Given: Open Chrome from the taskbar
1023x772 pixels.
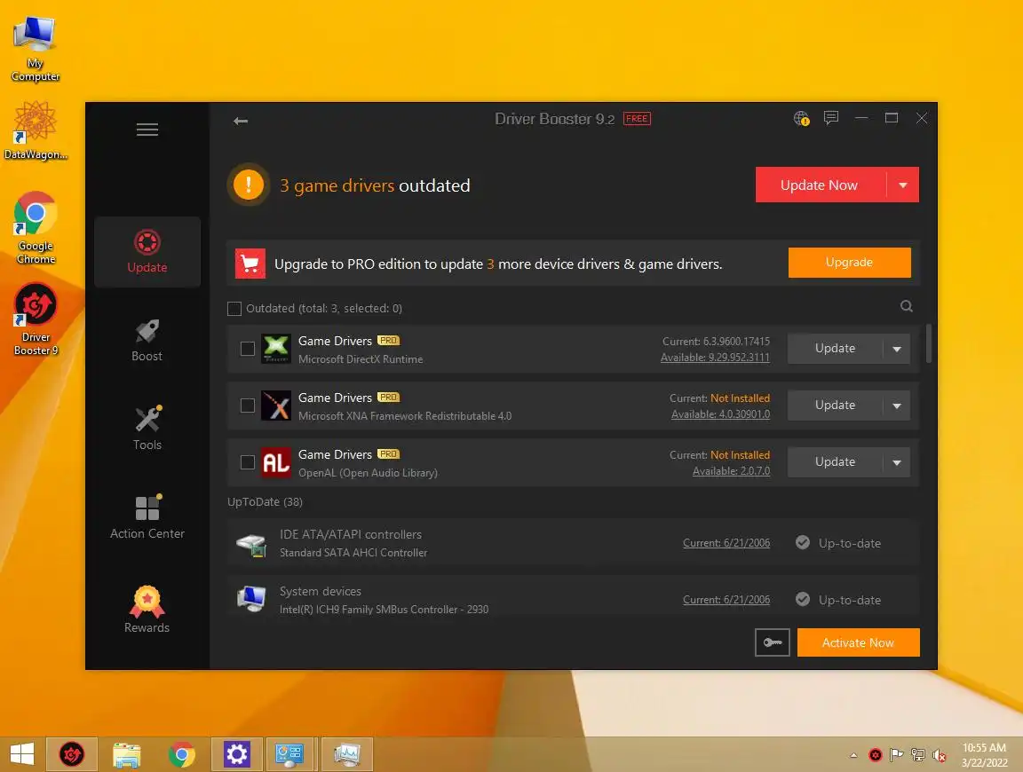Looking at the screenshot, I should point(181,754).
